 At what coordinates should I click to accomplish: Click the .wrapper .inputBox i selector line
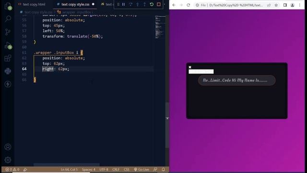tap(59, 52)
